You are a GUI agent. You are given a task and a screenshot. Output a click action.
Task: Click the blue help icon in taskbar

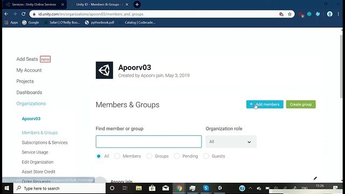pos(242,188)
